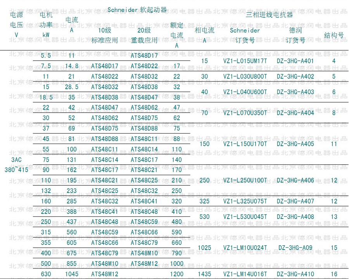Click the 德润 订货号 column header
The height and width of the screenshot is (279, 349).
[x=295, y=35]
